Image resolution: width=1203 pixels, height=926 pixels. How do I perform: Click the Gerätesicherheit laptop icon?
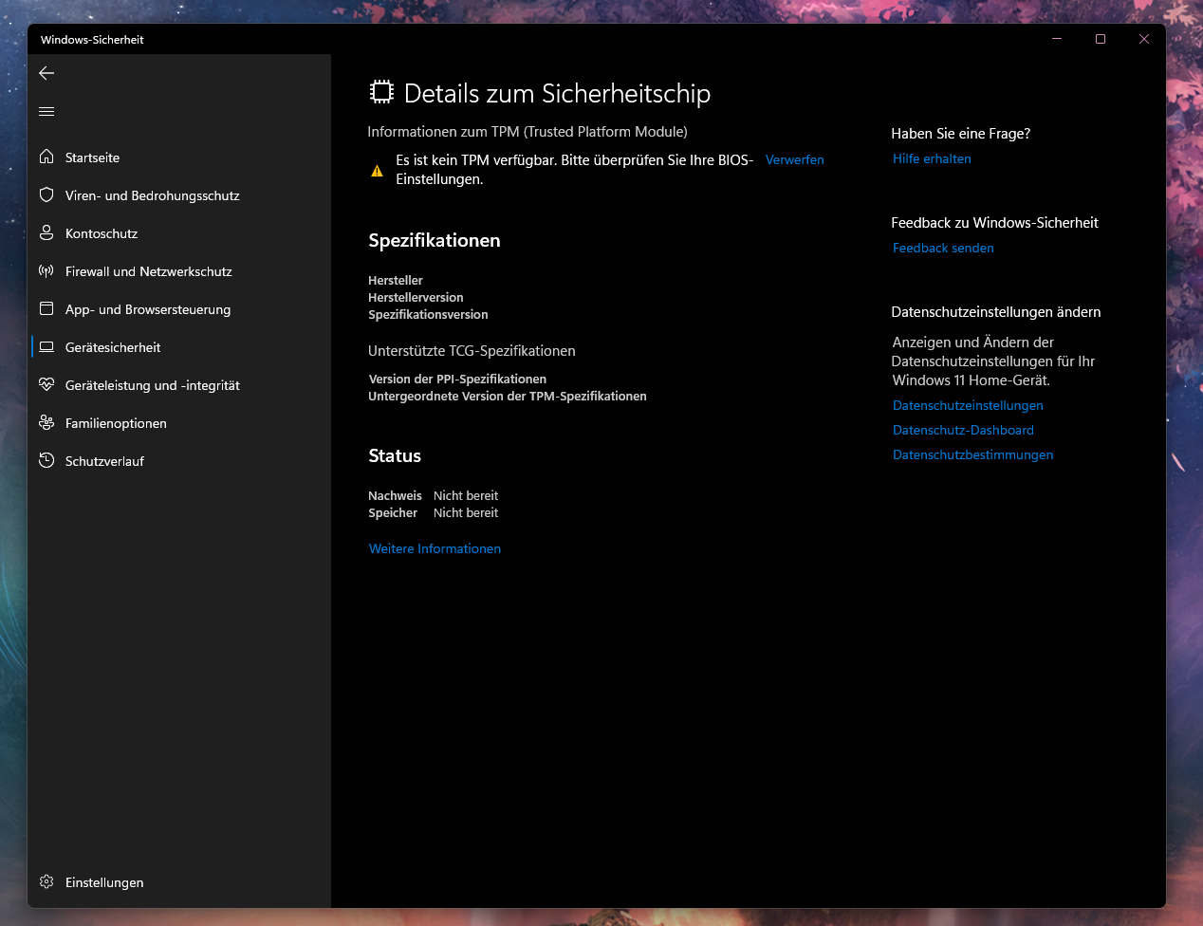(x=46, y=347)
